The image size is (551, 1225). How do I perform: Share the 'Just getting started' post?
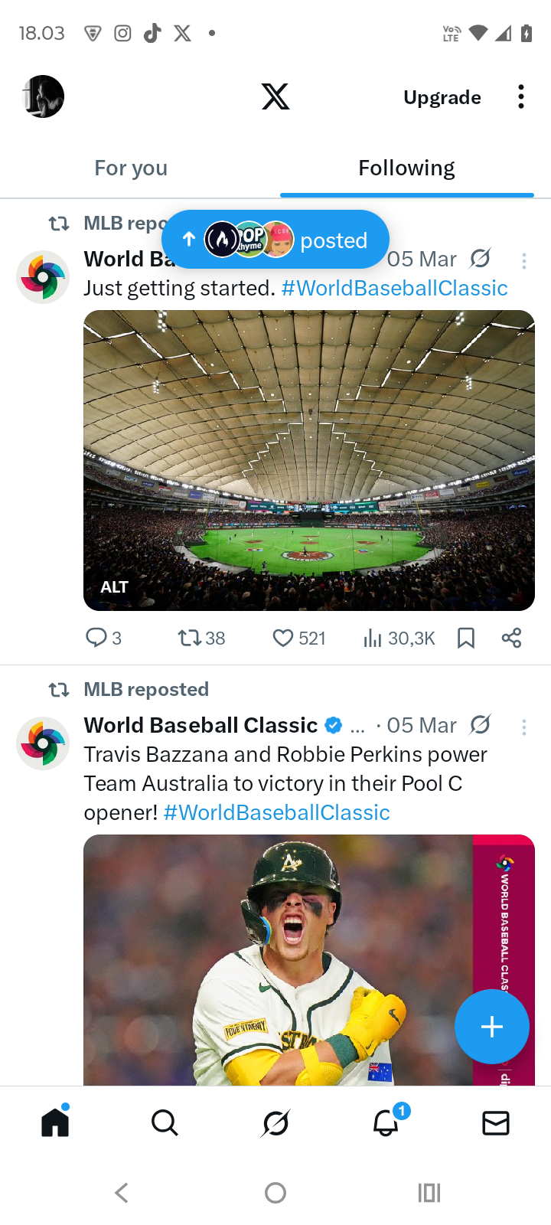(x=511, y=638)
